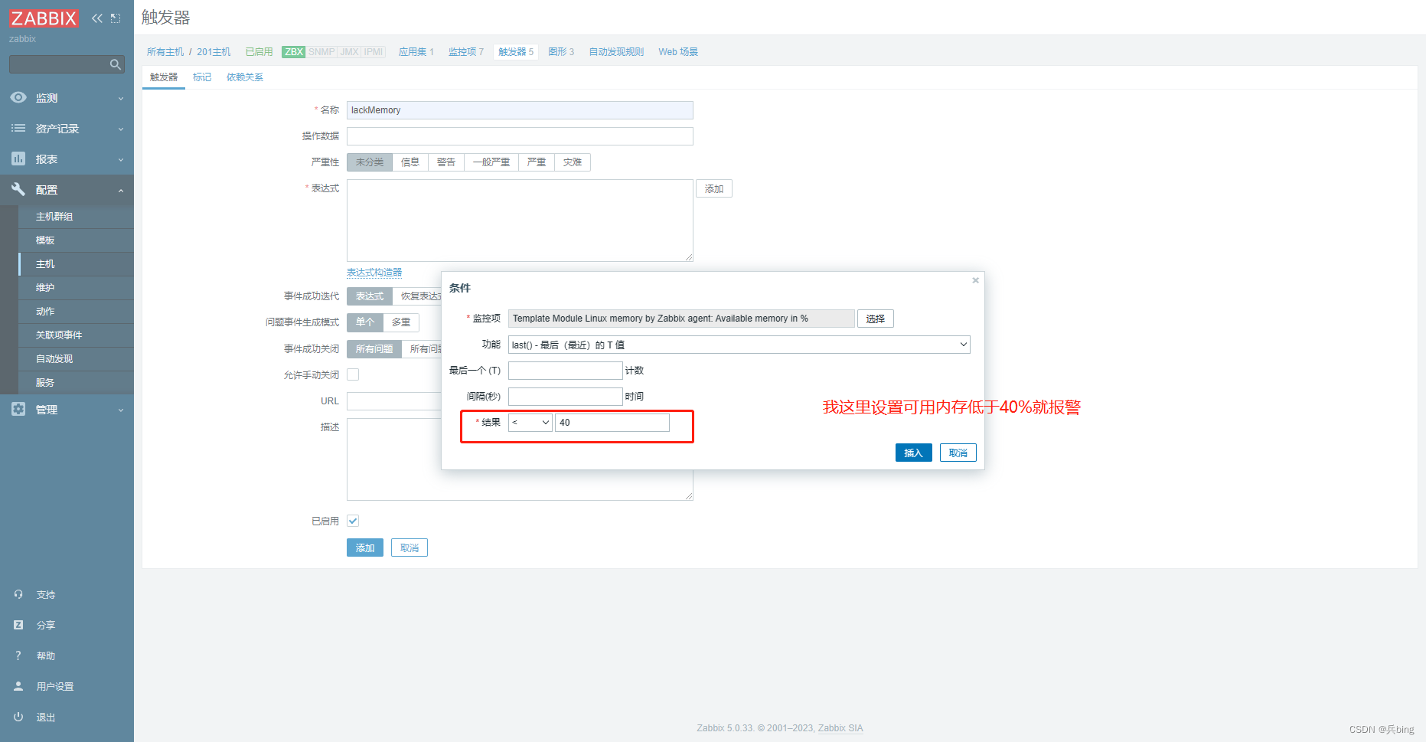Click the headset icon for 支持
This screenshot has width=1426, height=742.
(18, 594)
